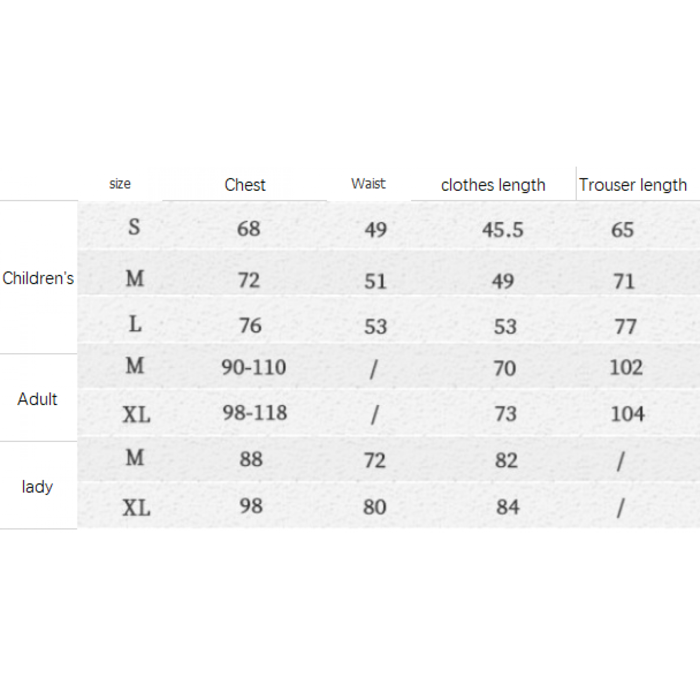700x700 pixels.
Task: Click the trouser length value 102
Action: click(x=626, y=367)
